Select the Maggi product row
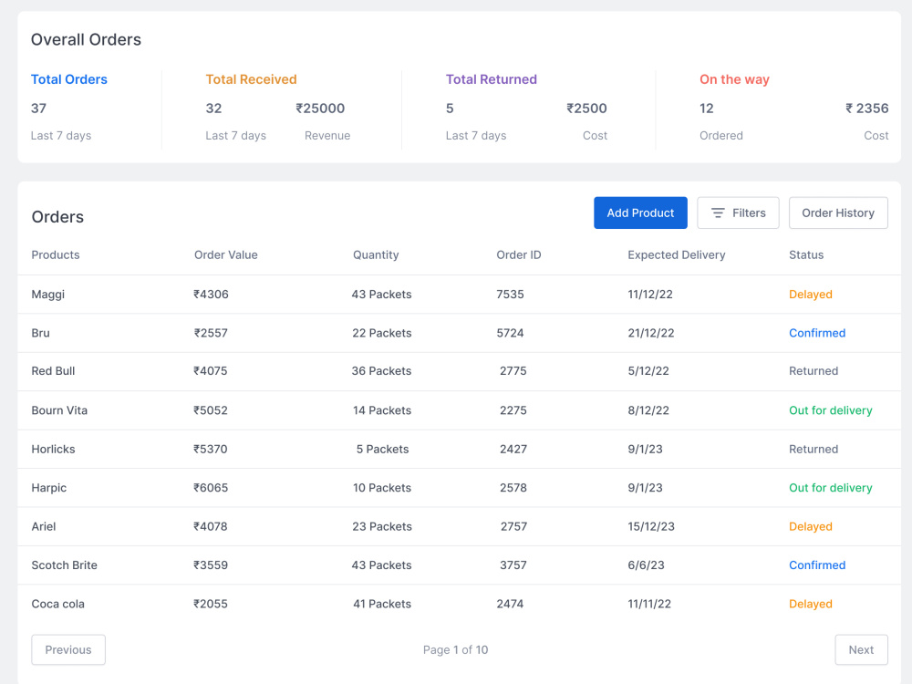This screenshot has width=912, height=684. 459,295
